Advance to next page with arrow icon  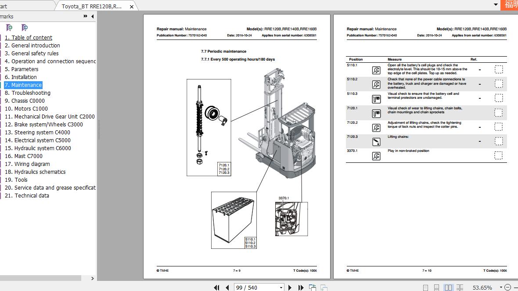tap(290, 287)
